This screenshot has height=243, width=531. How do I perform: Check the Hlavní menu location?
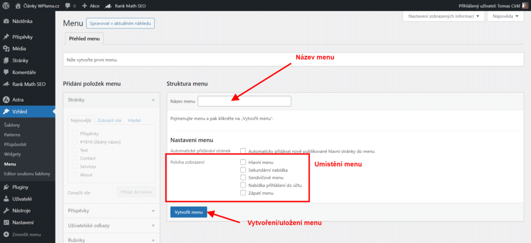coord(243,162)
